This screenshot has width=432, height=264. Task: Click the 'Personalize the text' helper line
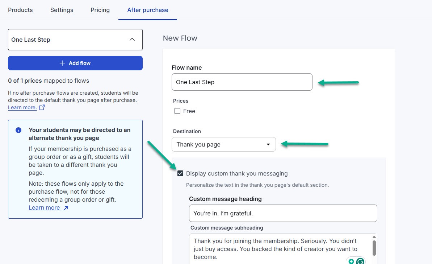[x=257, y=185]
